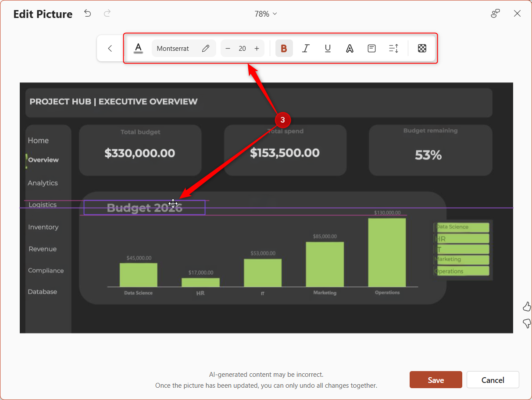
Task: Close the Edit Picture dialog
Action: click(517, 14)
